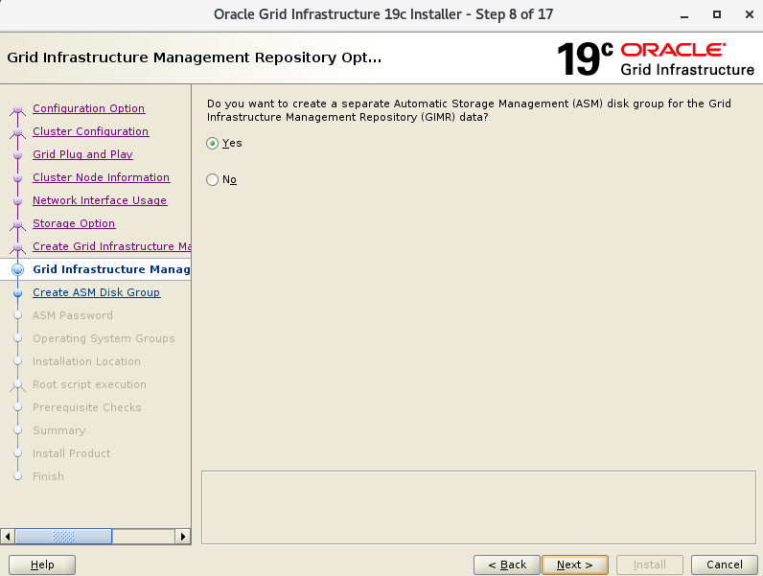
Task: Proceed with the Next button
Action: point(575,564)
